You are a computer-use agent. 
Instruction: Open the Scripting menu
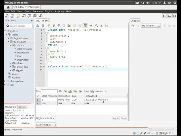[x=59, y=11]
